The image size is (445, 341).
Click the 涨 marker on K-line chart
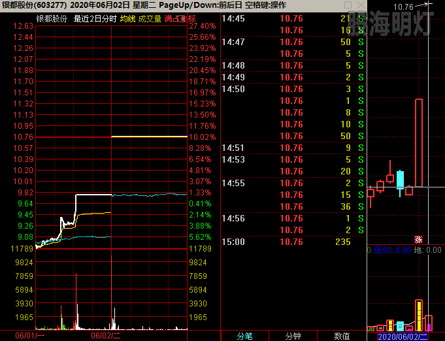coord(418,240)
